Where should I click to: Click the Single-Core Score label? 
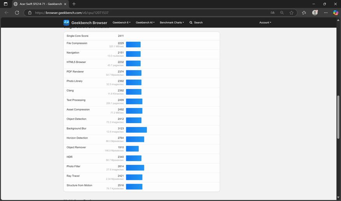tap(77, 36)
